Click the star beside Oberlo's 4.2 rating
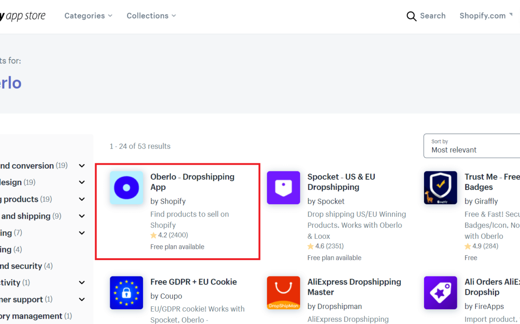The width and height of the screenshot is (520, 324). click(x=153, y=235)
